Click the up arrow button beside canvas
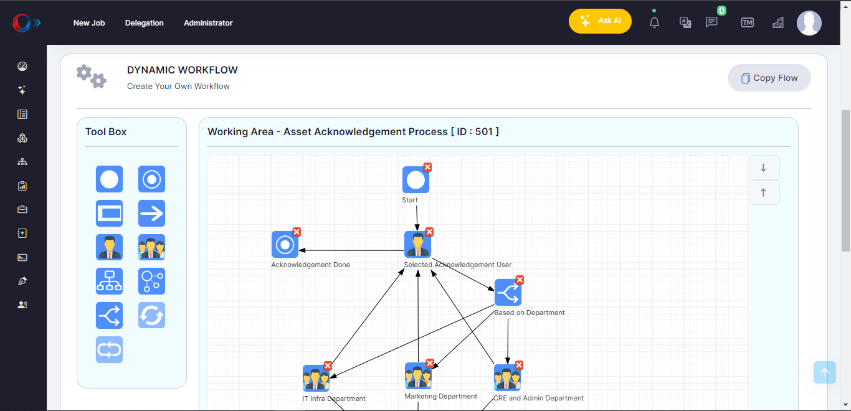851x411 pixels. pos(764,193)
